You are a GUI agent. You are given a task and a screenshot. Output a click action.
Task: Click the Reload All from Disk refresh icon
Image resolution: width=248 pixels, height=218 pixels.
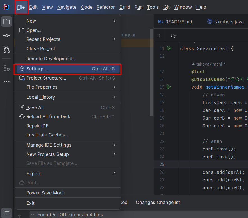coord(22,116)
